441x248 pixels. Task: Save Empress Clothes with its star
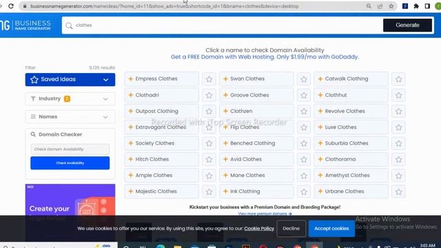pyautogui.click(x=209, y=79)
